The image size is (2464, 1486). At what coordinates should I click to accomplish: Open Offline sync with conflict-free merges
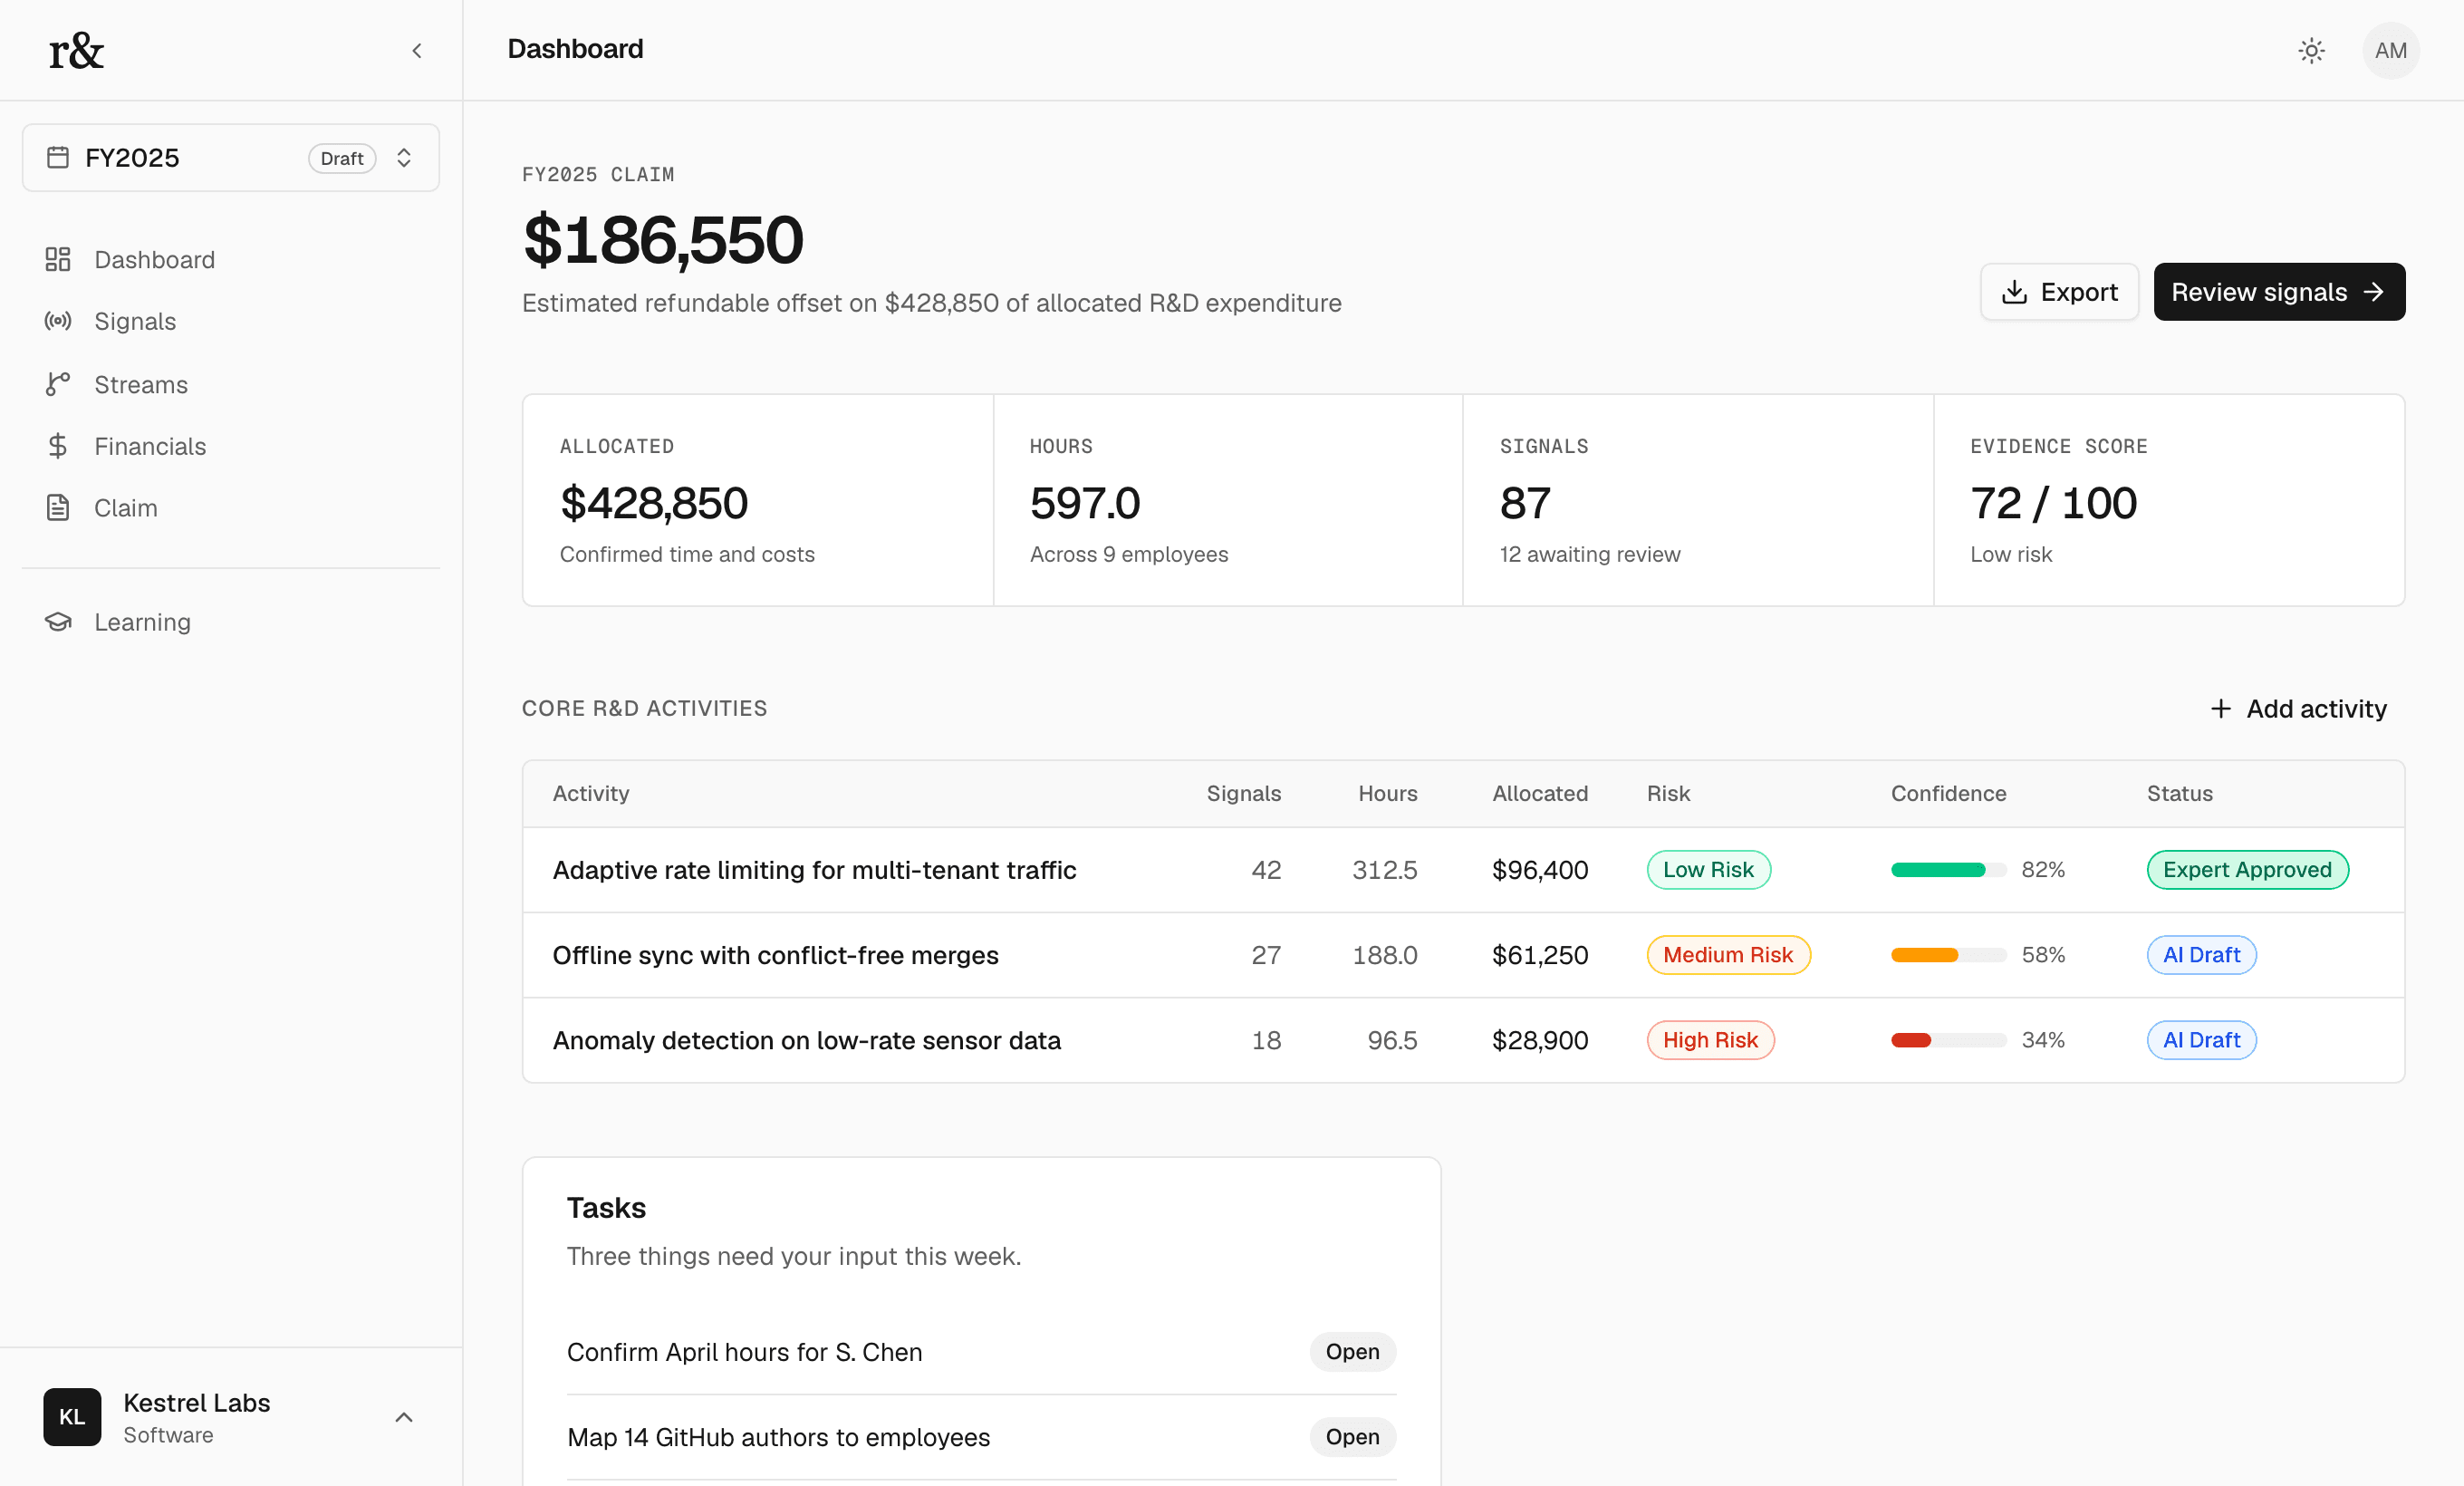click(x=1463, y=955)
